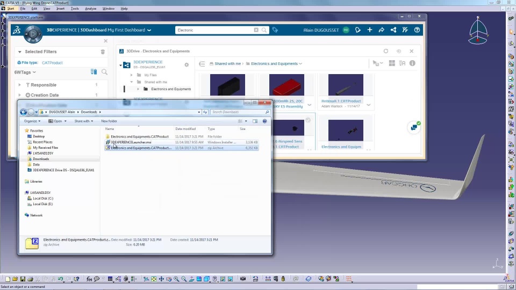Open the Window menu

(108, 9)
